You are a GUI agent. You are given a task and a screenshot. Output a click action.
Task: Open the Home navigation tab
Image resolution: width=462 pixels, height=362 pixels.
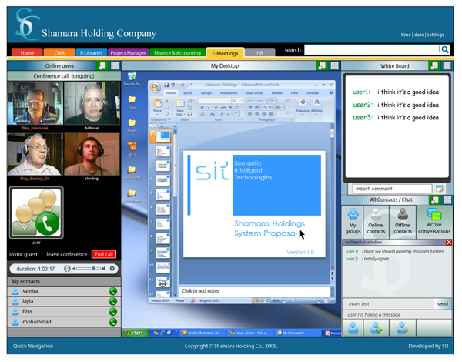pyautogui.click(x=27, y=52)
